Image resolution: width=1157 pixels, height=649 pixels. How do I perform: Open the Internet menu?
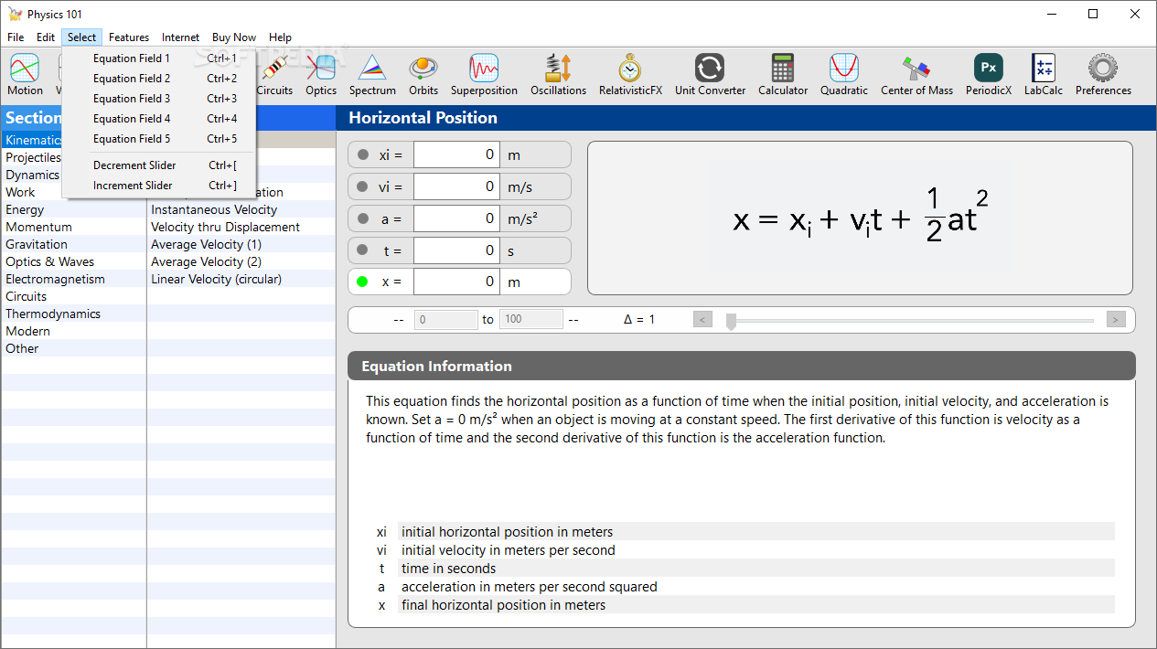point(180,37)
